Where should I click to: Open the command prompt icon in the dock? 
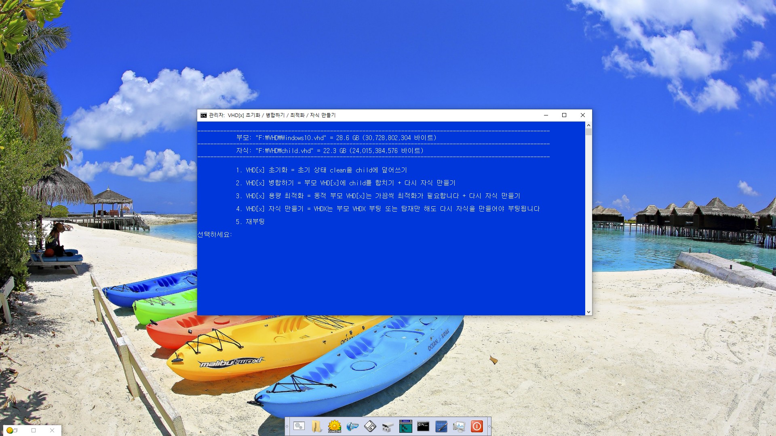point(423,426)
